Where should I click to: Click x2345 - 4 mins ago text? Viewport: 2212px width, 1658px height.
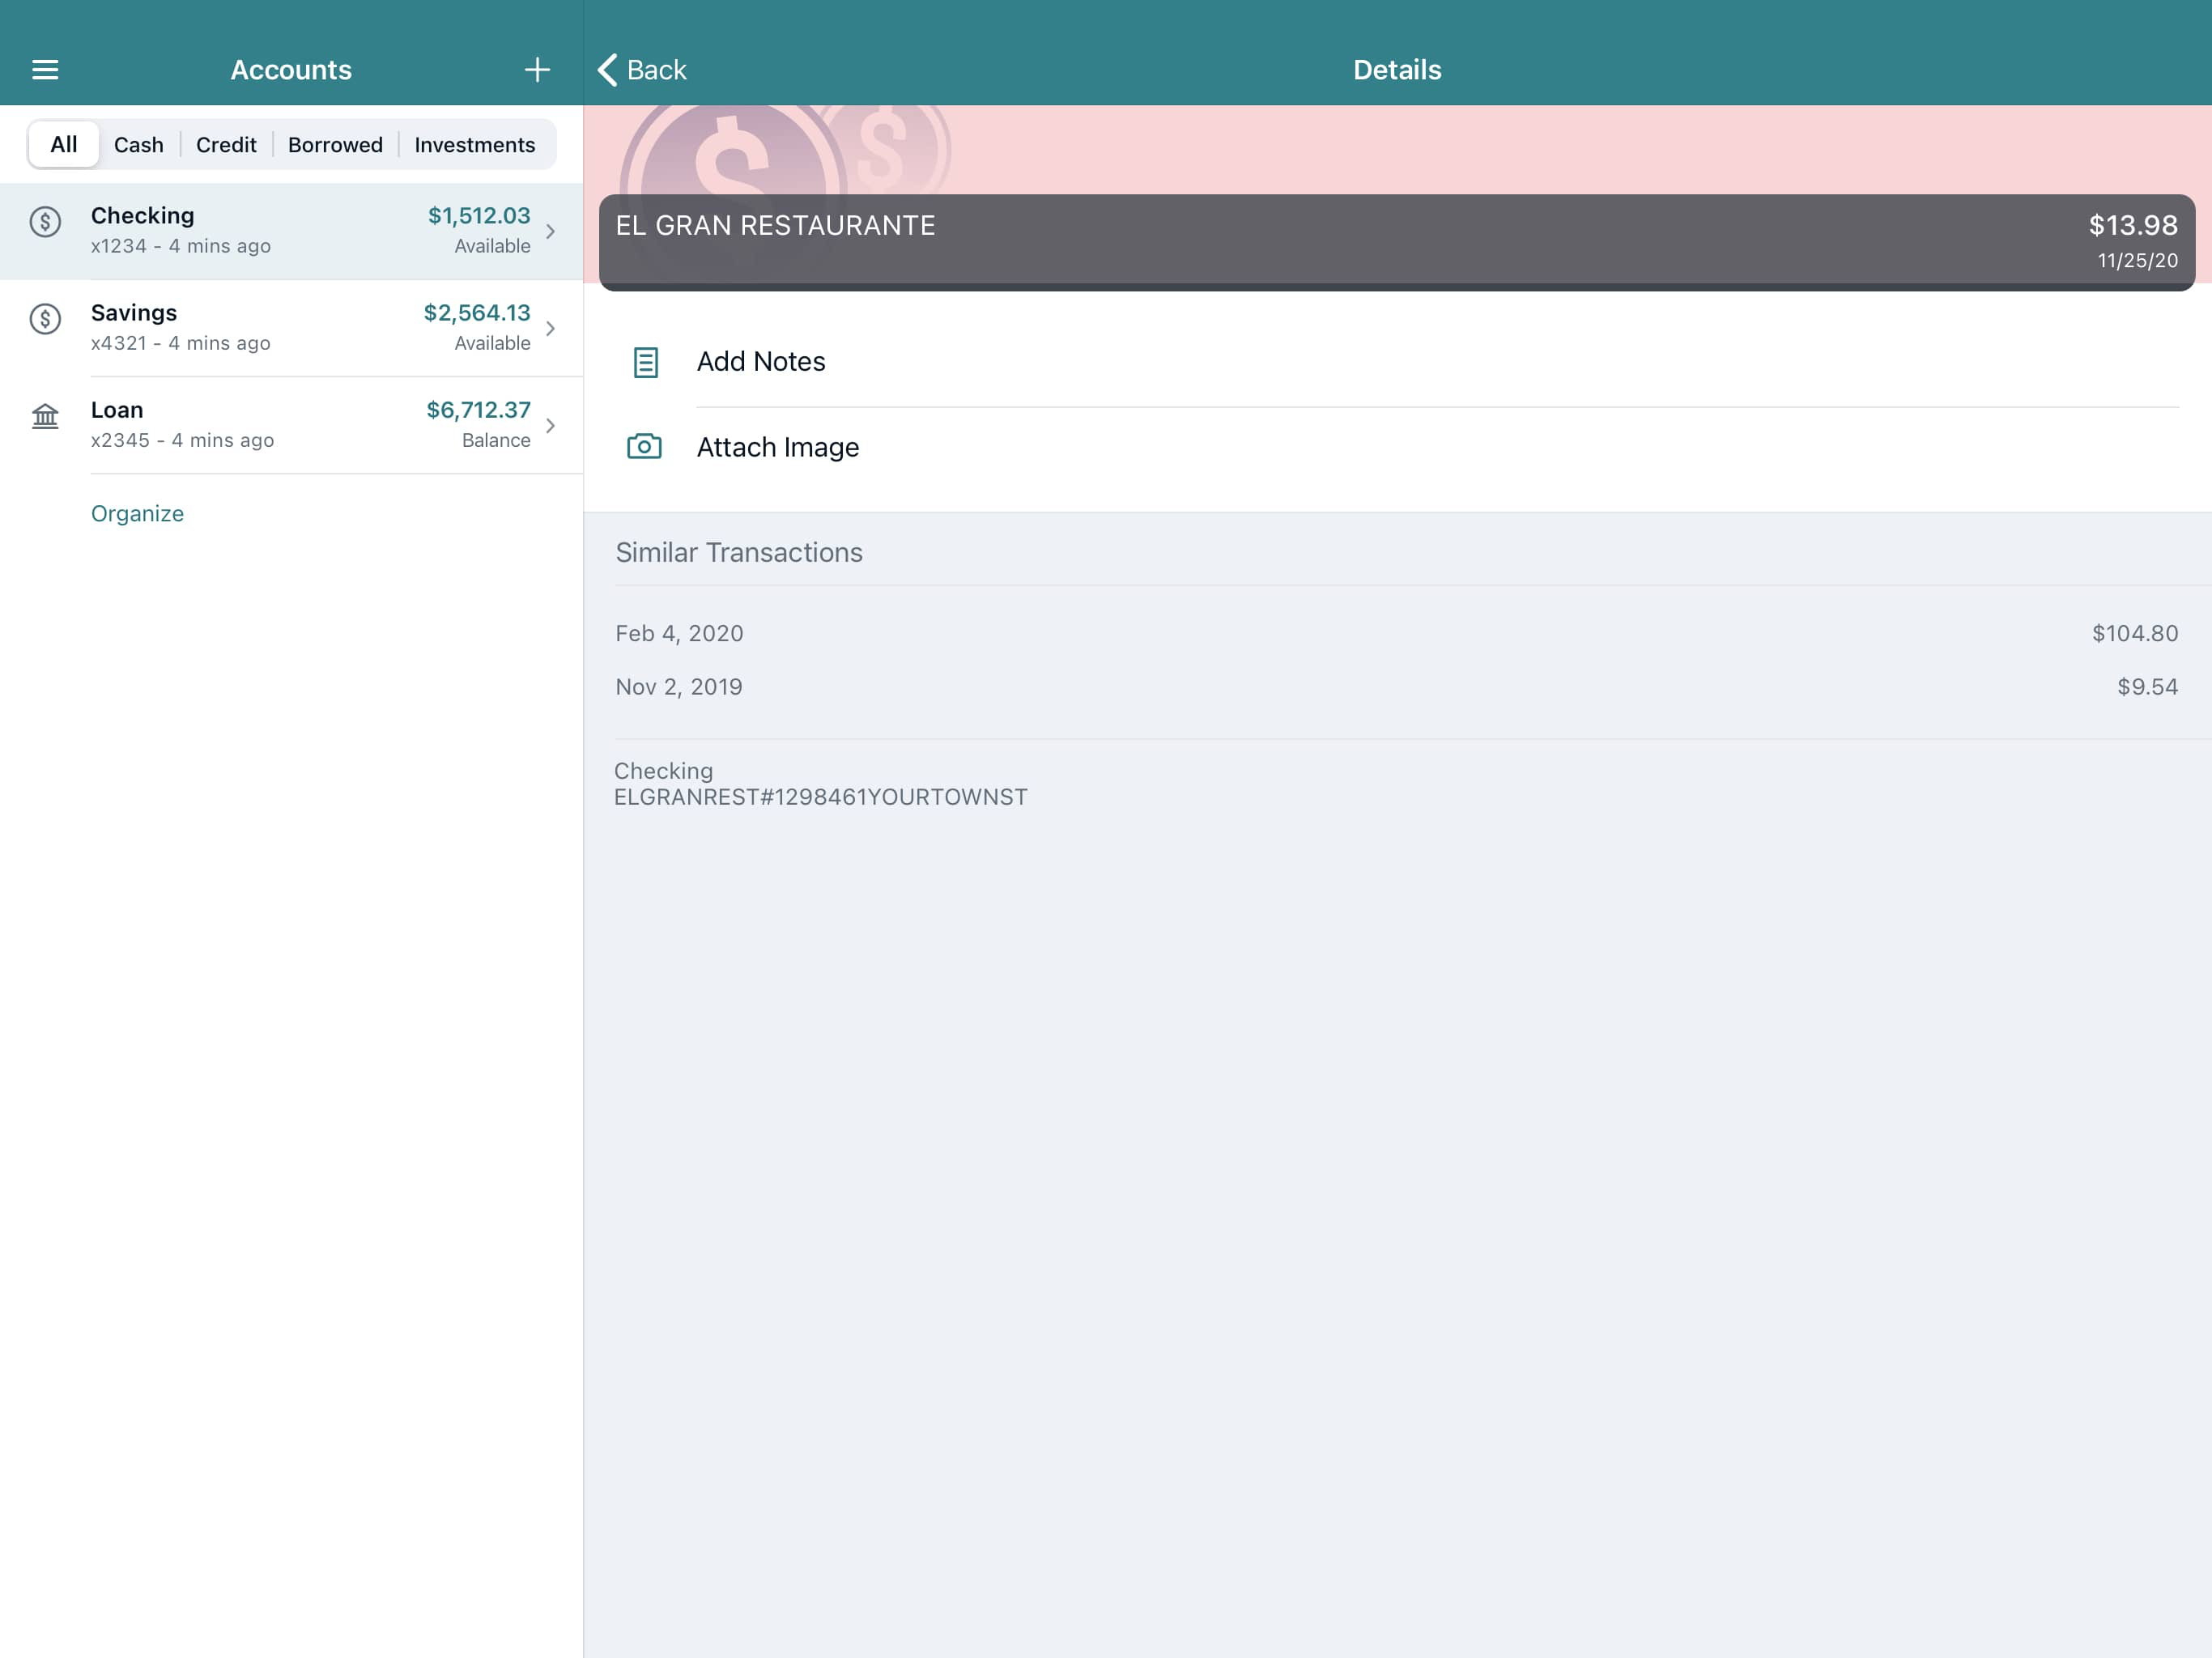(182, 440)
